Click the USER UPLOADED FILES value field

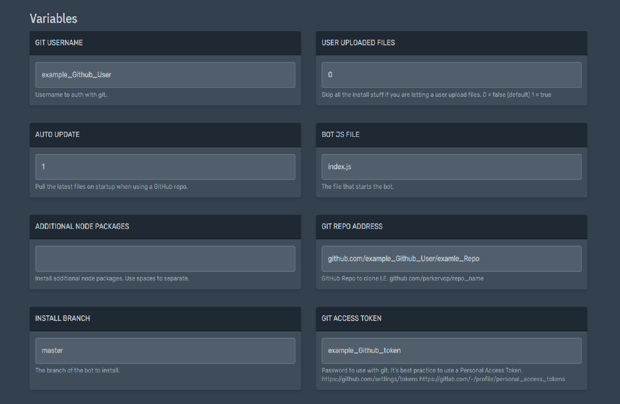(451, 75)
